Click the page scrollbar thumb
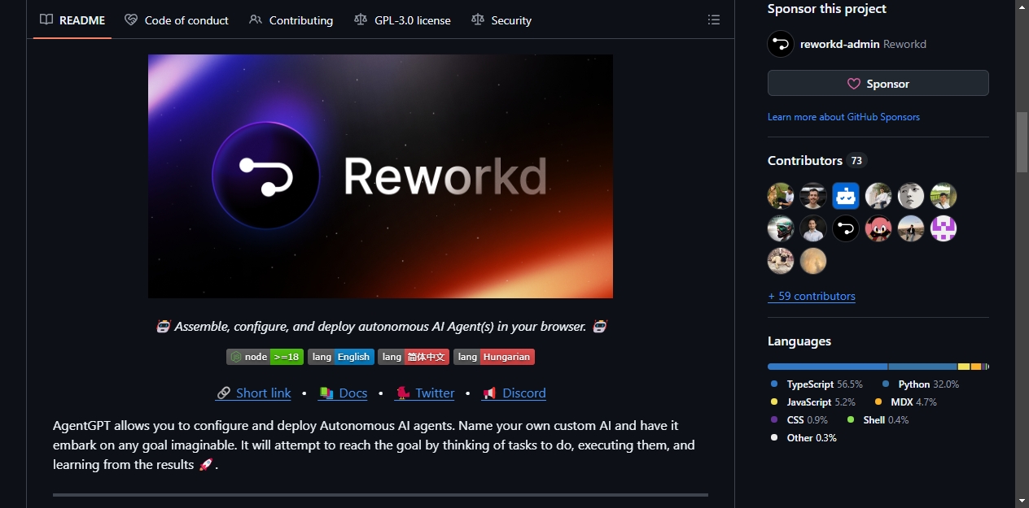1029x508 pixels. point(1022,141)
